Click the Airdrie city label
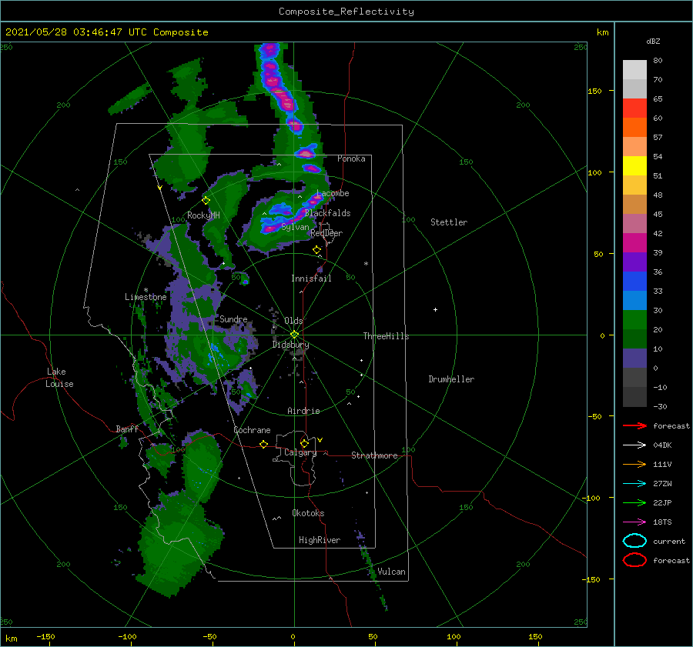The height and width of the screenshot is (647, 693). tap(303, 411)
